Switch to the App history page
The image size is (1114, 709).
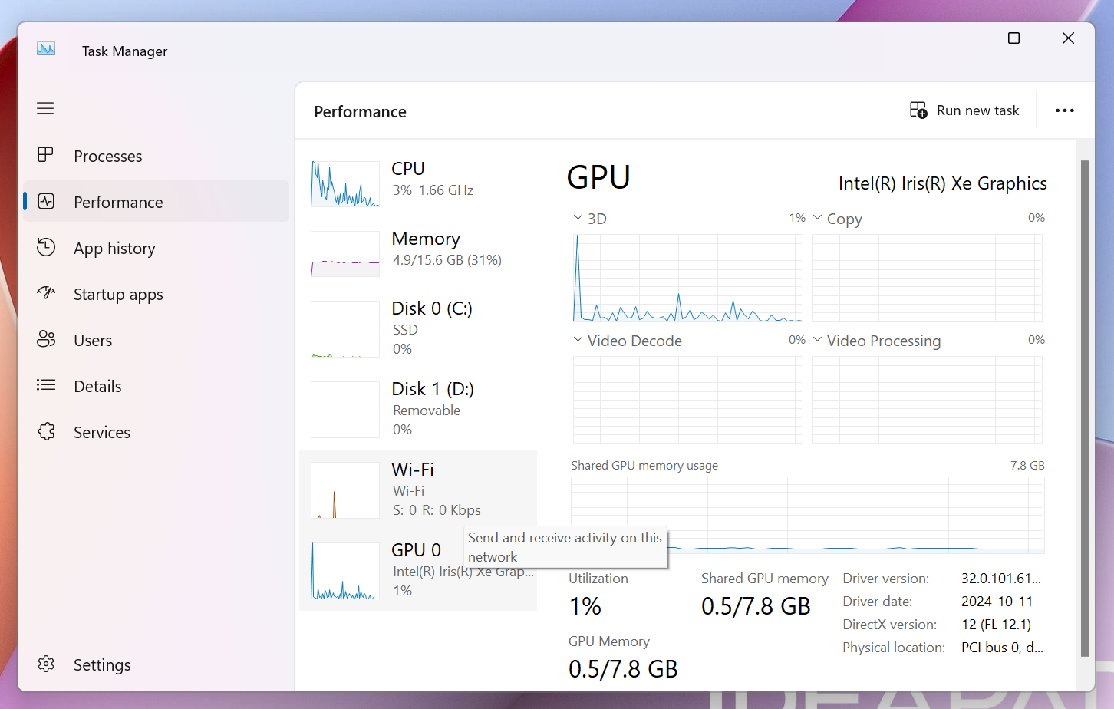(x=157, y=248)
